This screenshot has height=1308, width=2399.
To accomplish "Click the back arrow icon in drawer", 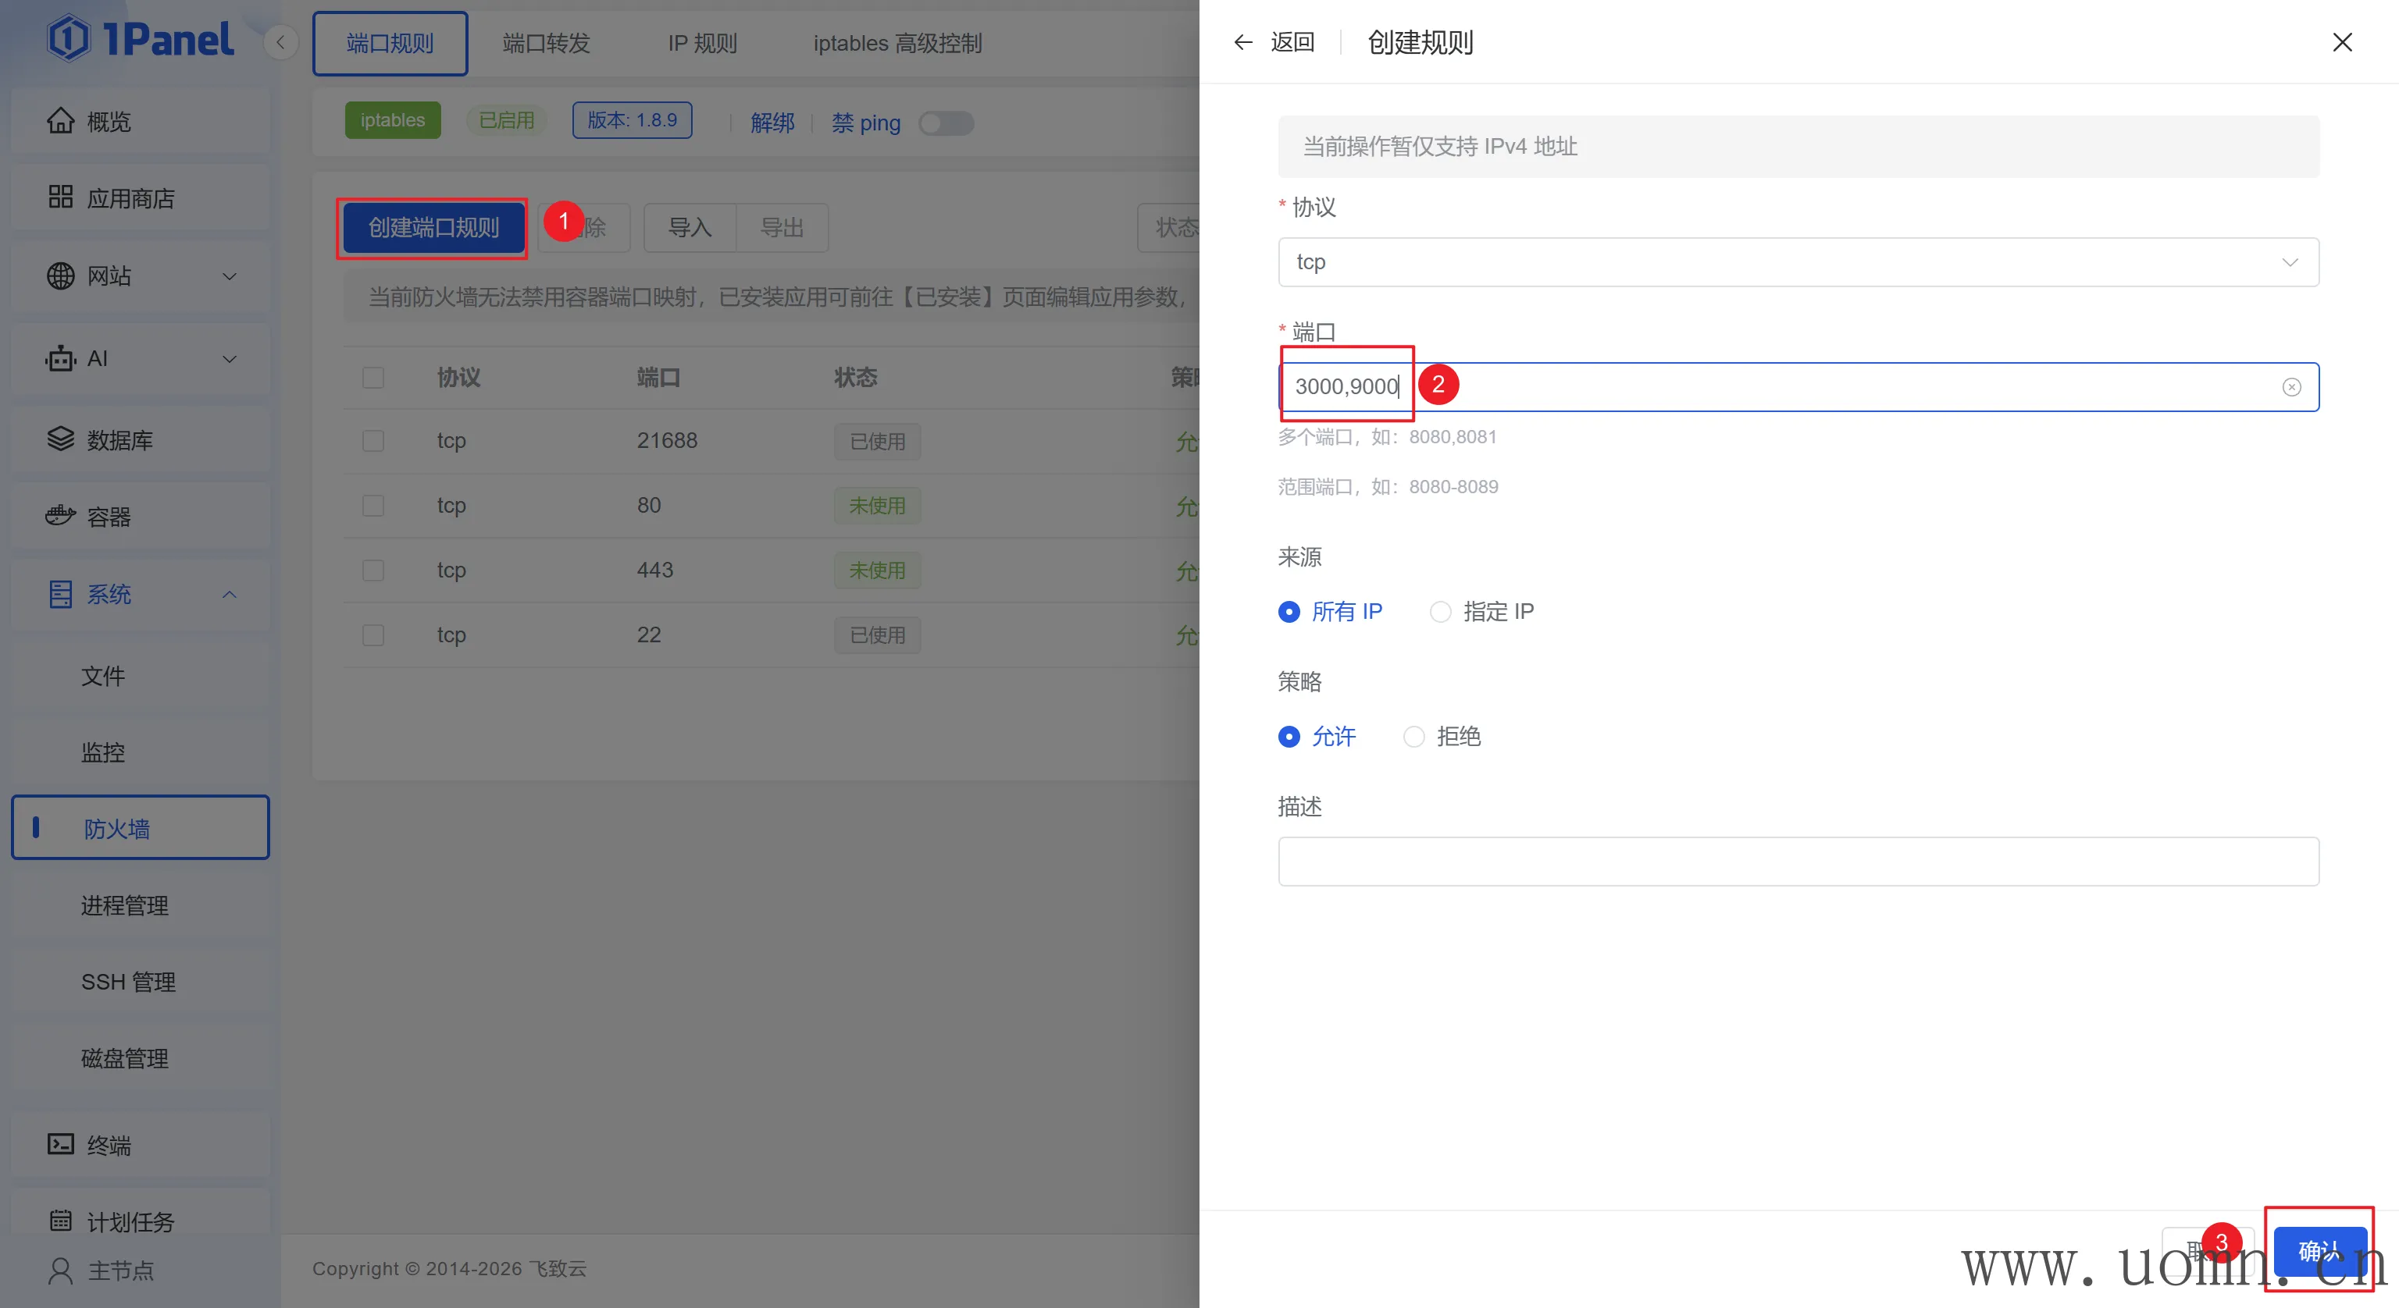I will (1242, 42).
